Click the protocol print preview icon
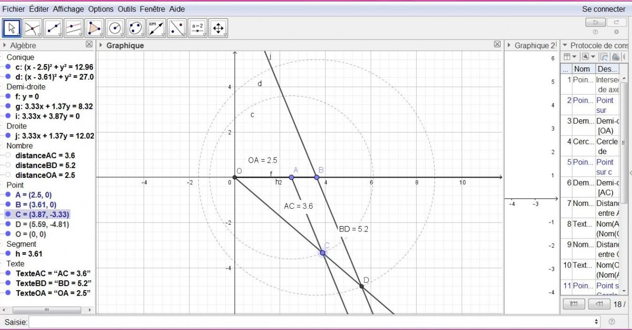The image size is (632, 330). click(x=616, y=57)
